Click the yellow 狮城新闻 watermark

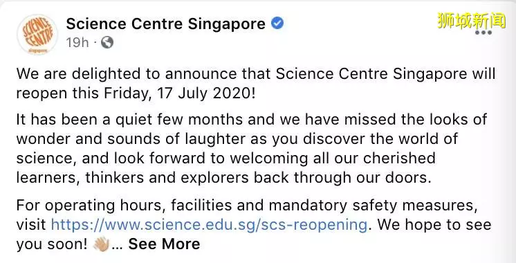pos(471,20)
